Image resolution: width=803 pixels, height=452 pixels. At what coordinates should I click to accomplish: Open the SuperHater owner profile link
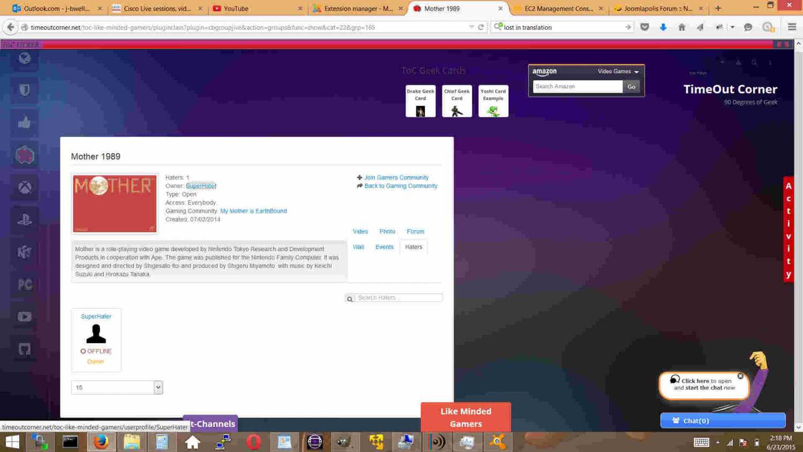201,186
